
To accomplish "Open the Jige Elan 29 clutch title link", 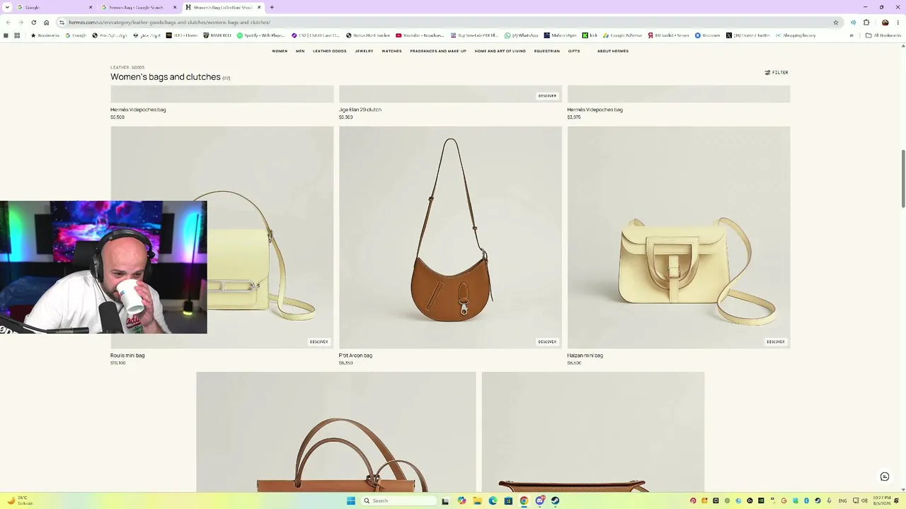I will (360, 110).
